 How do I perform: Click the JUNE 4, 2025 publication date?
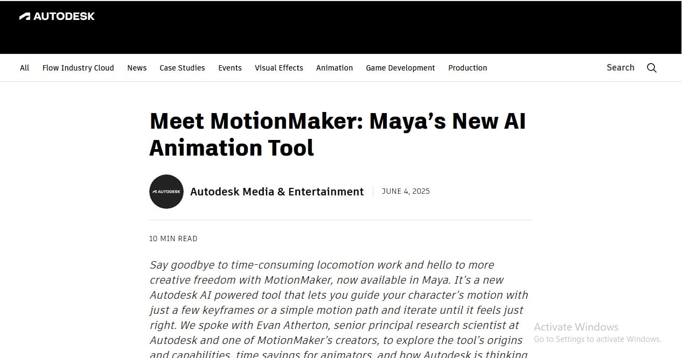pyautogui.click(x=406, y=191)
